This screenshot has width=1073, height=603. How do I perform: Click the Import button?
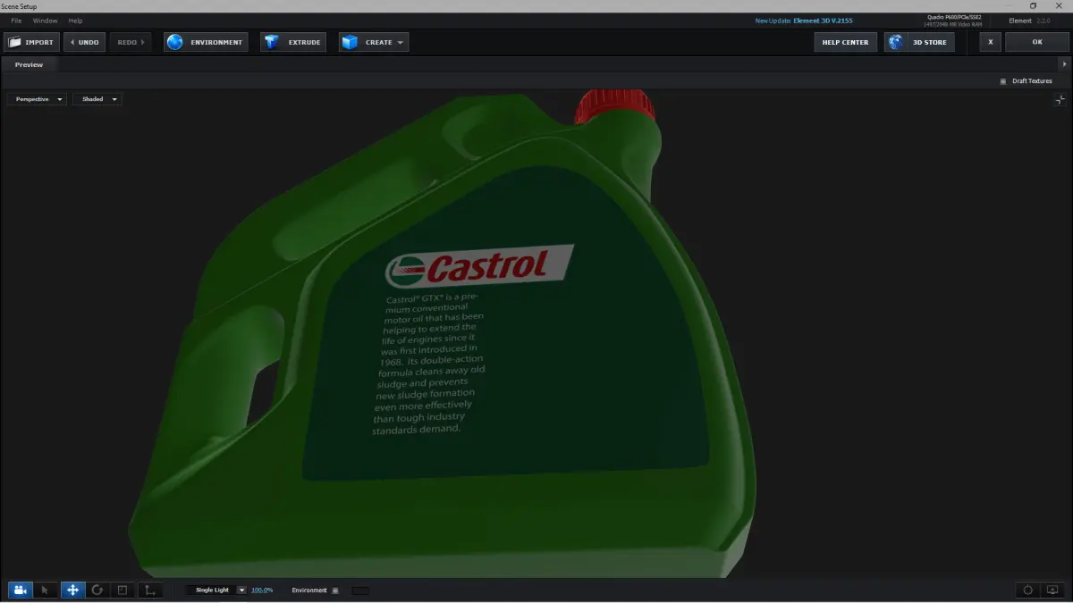click(x=31, y=42)
